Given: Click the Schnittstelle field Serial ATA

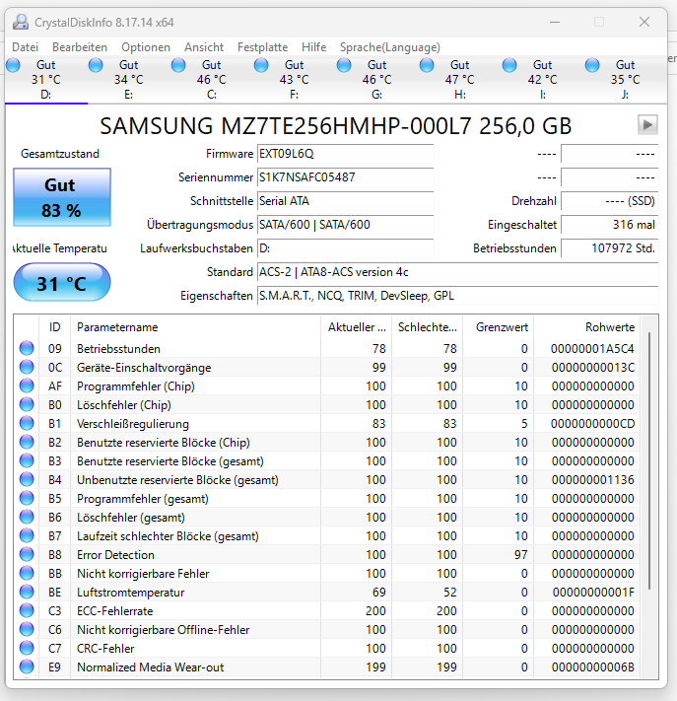Looking at the screenshot, I should click(x=345, y=201).
